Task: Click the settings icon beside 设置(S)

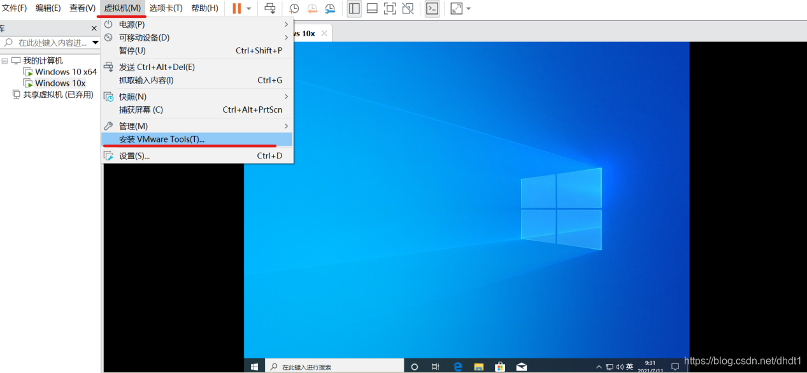Action: (108, 156)
